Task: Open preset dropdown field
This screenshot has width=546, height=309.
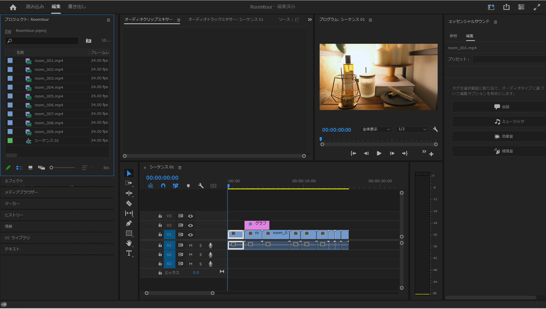Action: (x=509, y=59)
